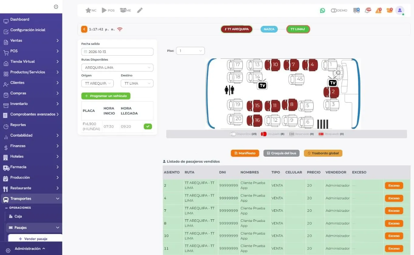Expand the Ventas sidebar menu
Image resolution: width=414 pixels, height=255 pixels.
(x=31, y=40)
